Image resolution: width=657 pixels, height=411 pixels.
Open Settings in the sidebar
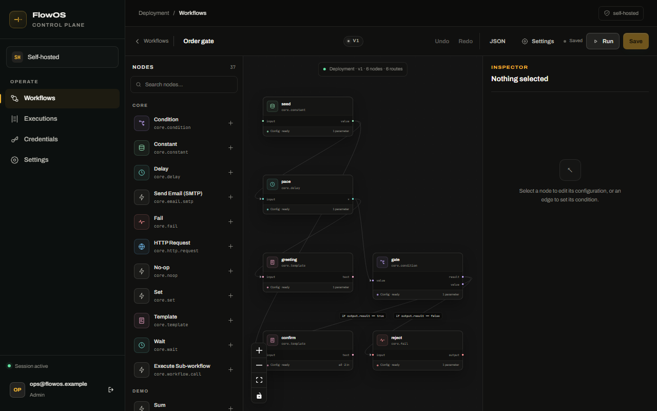point(62,160)
